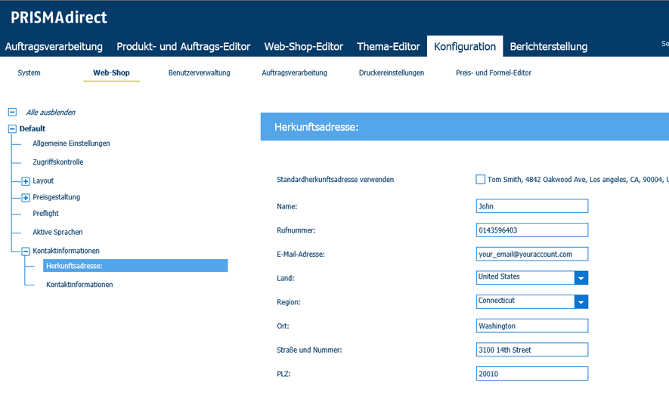The width and height of the screenshot is (669, 398).
Task: Click the Alle ausblenden link
Action: coord(51,113)
